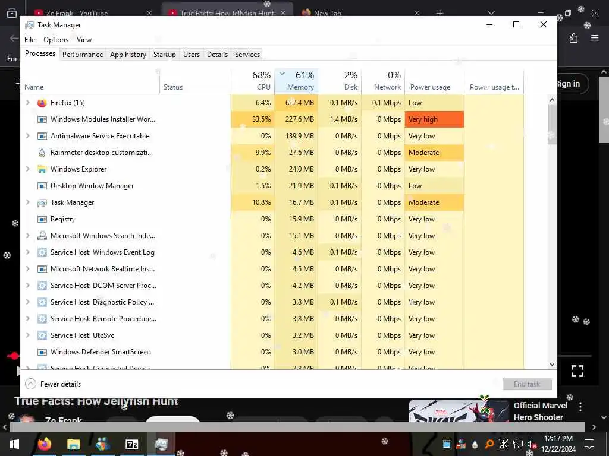609x456 pixels.
Task: Click Sign in on YouTube page
Action: click(x=568, y=84)
